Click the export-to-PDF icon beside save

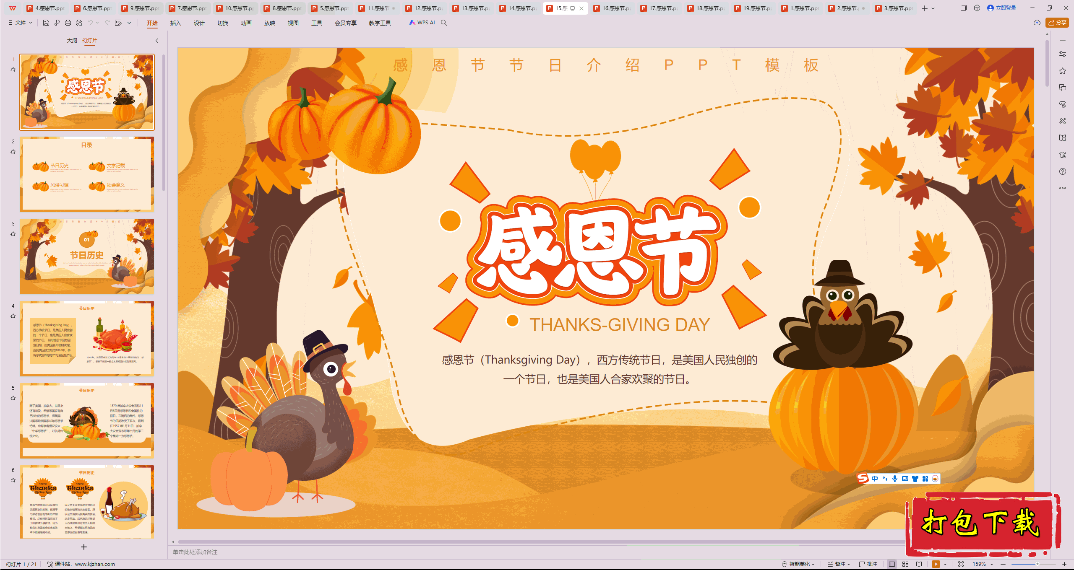click(57, 23)
